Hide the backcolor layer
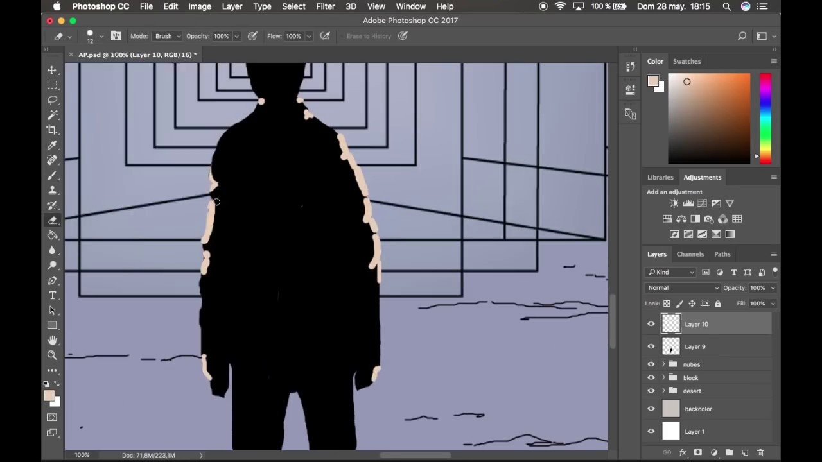Viewport: 822px width, 462px height. click(651, 409)
